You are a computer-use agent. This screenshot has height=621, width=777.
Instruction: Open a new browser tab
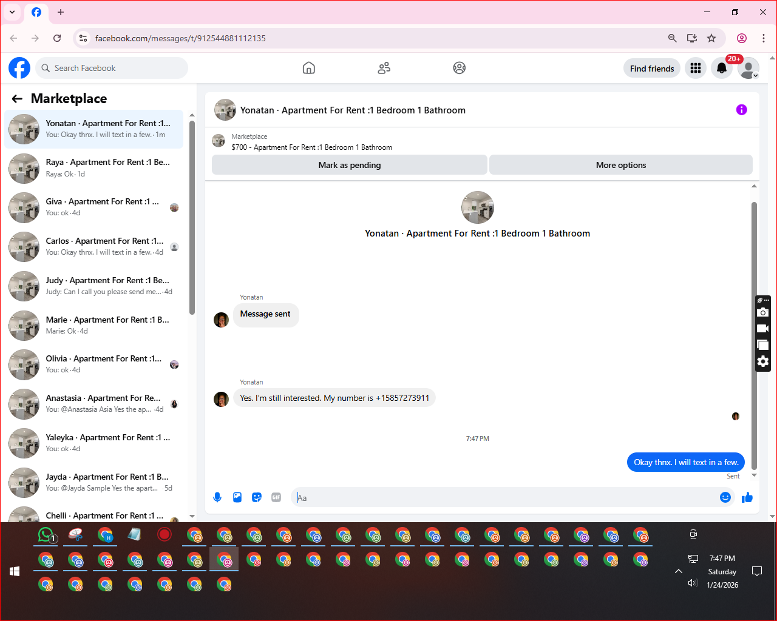61,12
